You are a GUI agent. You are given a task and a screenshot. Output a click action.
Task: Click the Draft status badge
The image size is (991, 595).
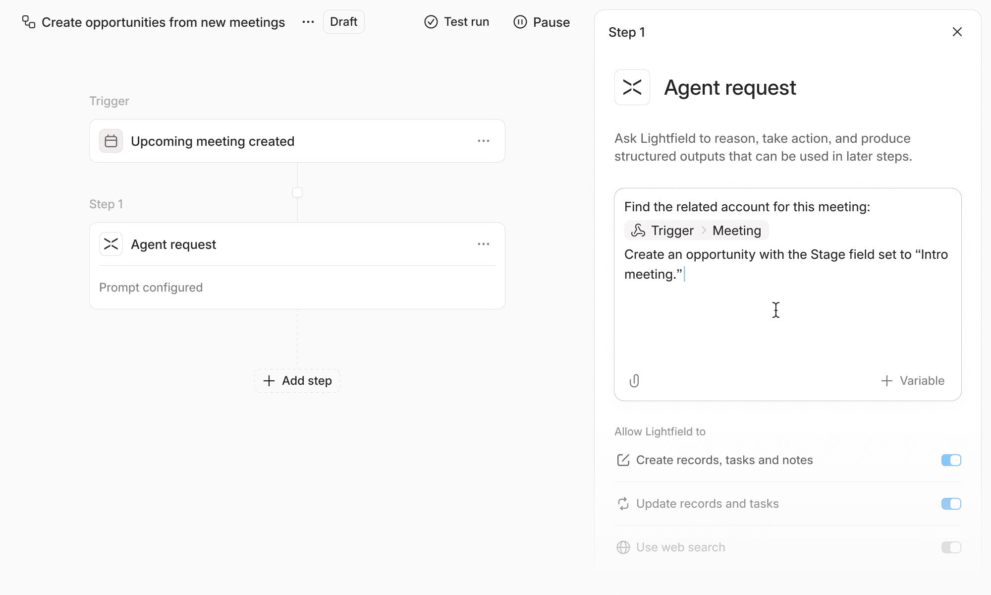[343, 22]
